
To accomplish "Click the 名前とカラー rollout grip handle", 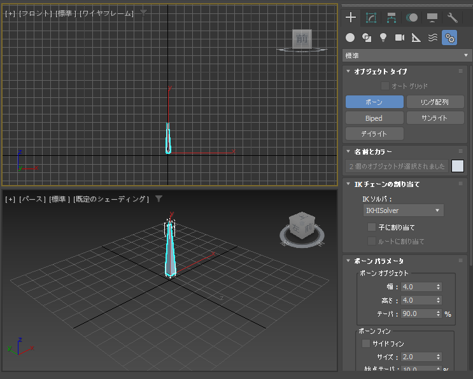I will click(x=460, y=151).
